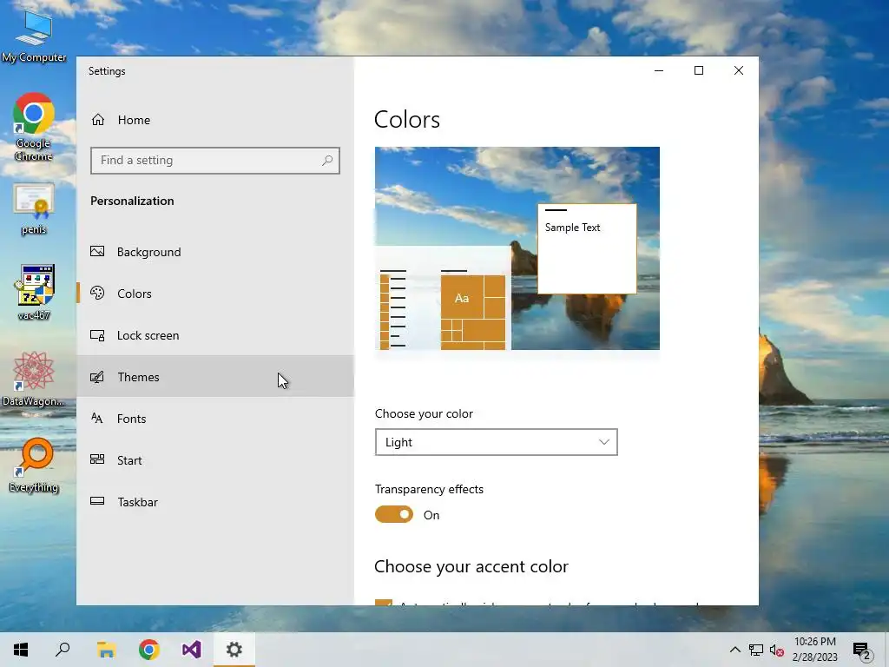Go to Background settings page
Screen dimensions: 889x667
point(215,251)
